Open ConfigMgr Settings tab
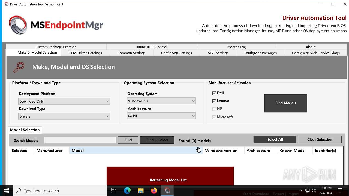349x196 pixels. point(176,53)
